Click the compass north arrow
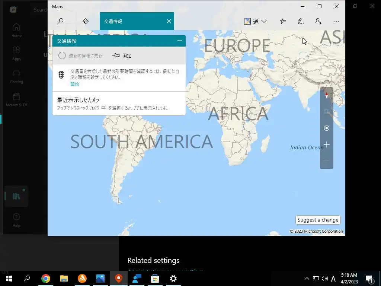 point(327,95)
